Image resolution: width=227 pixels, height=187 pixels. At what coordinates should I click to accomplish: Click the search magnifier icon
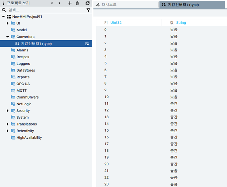[x=4, y=10]
